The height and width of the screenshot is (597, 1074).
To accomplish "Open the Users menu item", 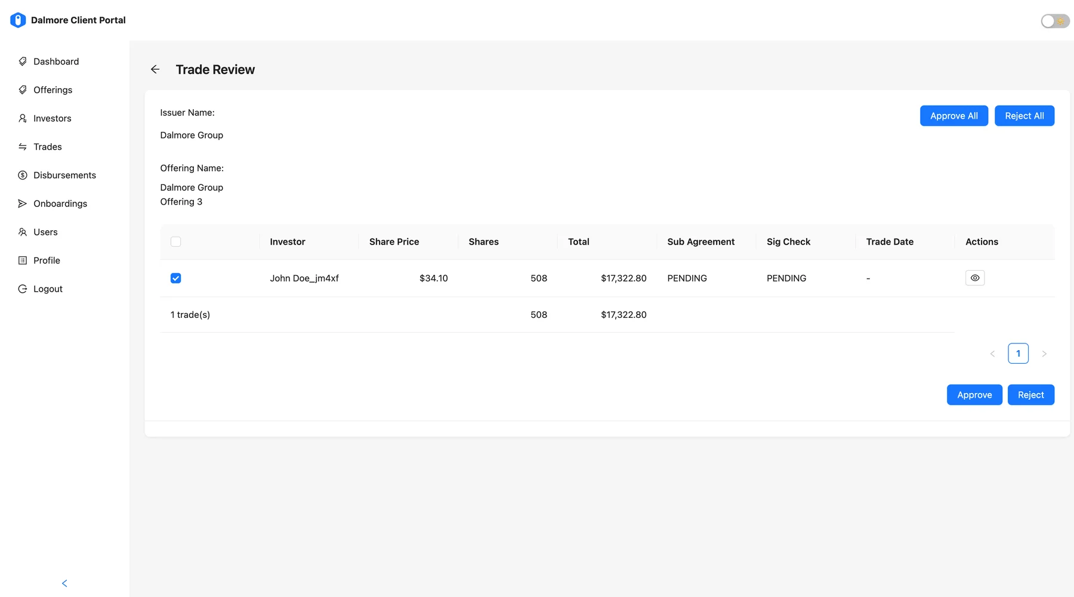I will [x=64, y=232].
